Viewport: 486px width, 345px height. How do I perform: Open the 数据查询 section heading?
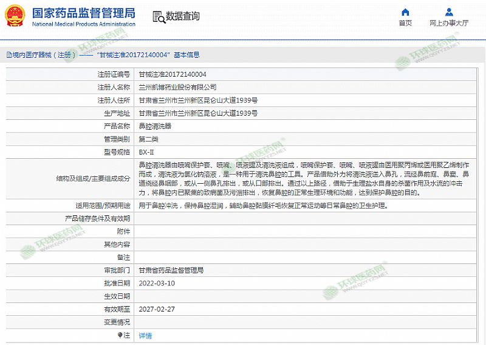[x=183, y=16]
